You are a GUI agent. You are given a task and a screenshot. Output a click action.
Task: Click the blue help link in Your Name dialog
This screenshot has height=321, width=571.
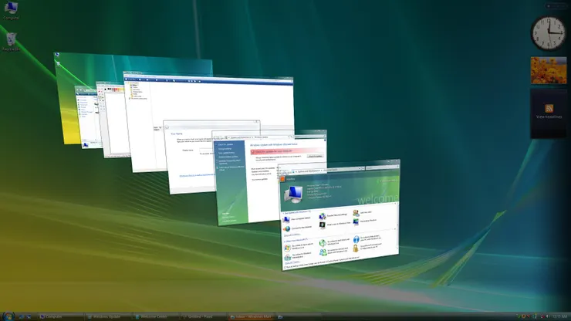(197, 176)
